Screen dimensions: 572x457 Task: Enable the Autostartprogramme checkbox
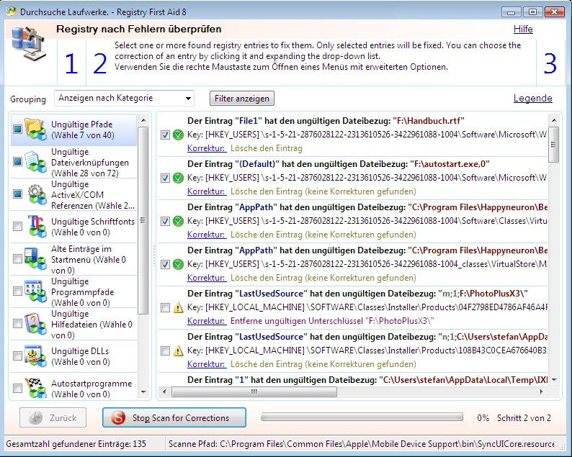(x=17, y=388)
